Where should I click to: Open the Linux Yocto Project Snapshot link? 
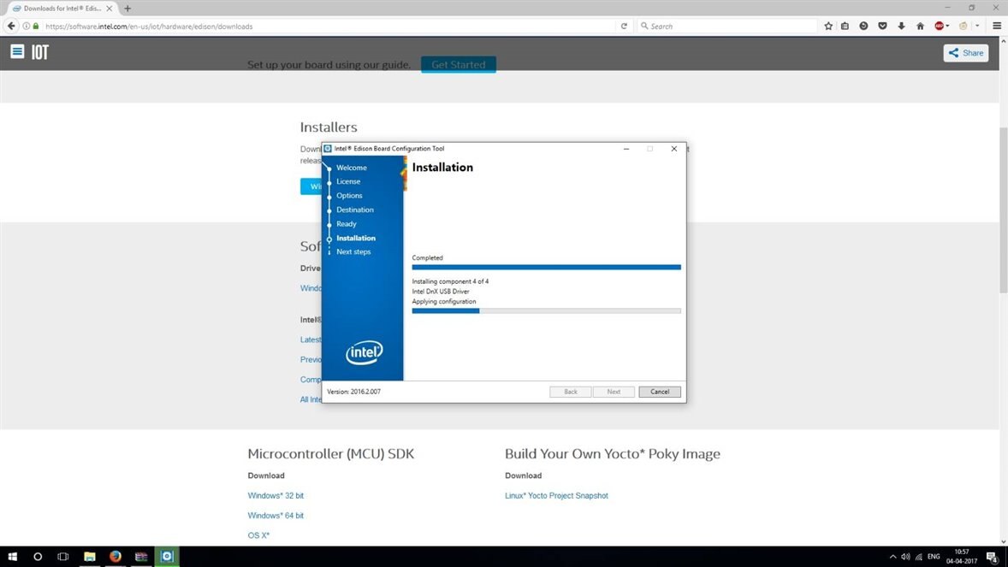(556, 496)
